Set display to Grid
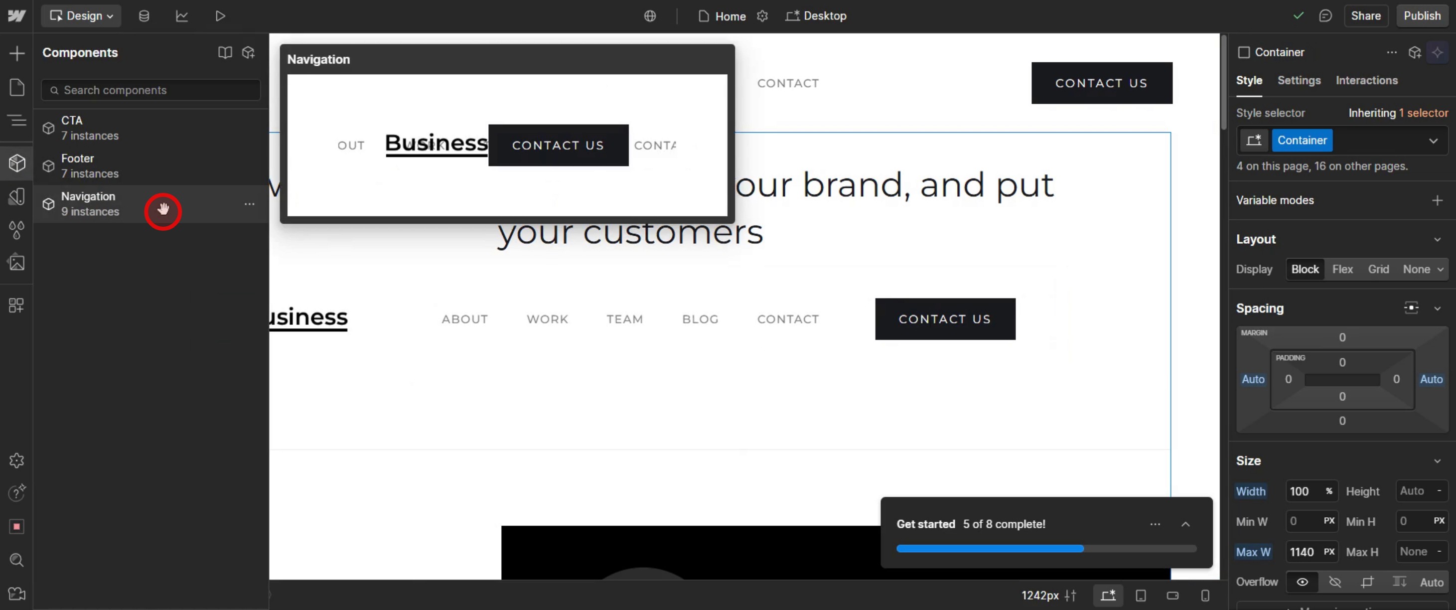The height and width of the screenshot is (610, 1456). pyautogui.click(x=1378, y=269)
